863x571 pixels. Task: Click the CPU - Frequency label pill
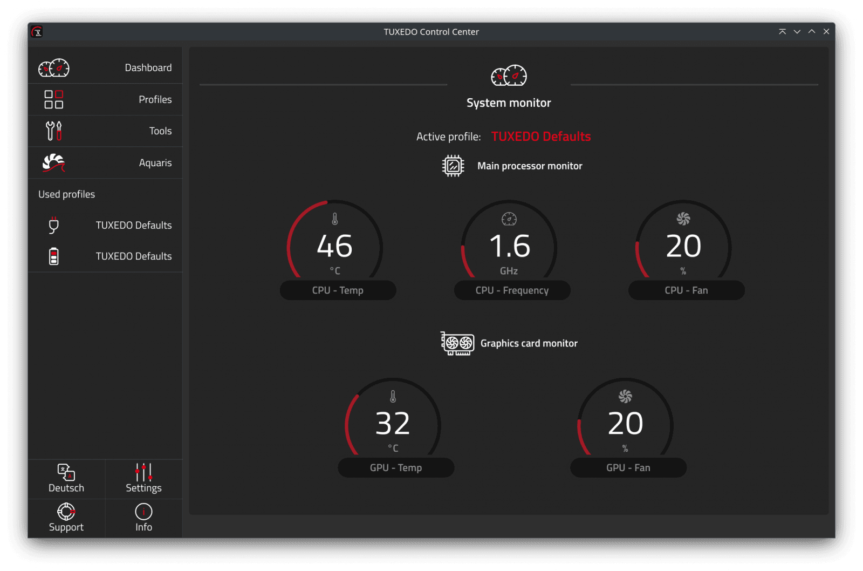pos(512,290)
